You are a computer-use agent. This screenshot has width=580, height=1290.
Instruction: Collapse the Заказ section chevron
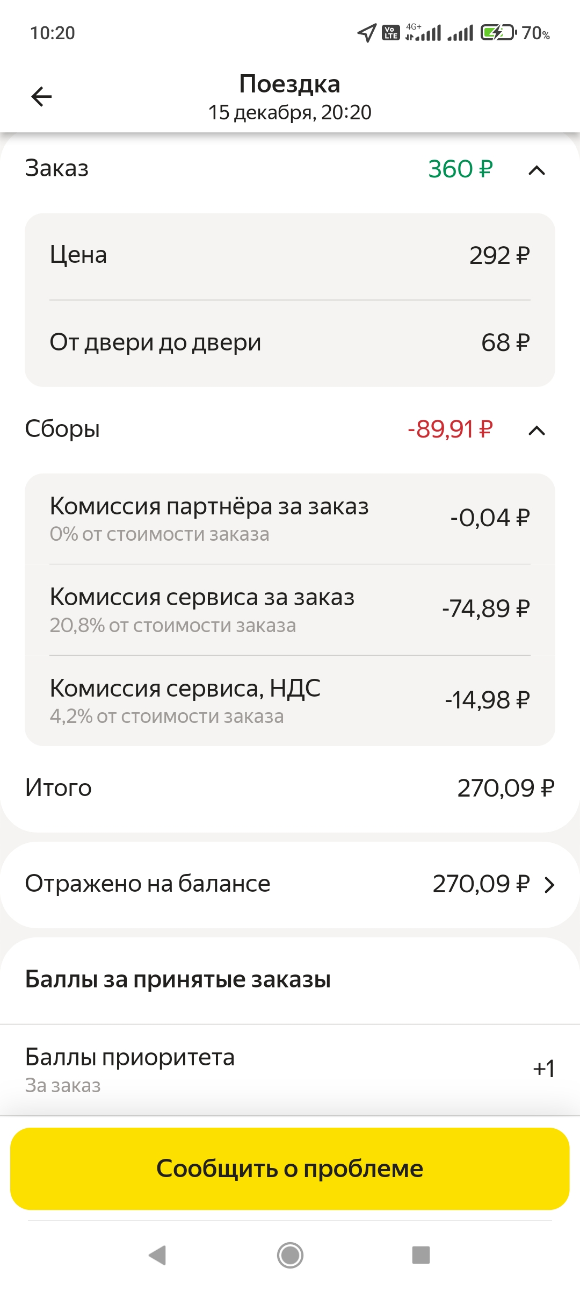click(x=536, y=170)
